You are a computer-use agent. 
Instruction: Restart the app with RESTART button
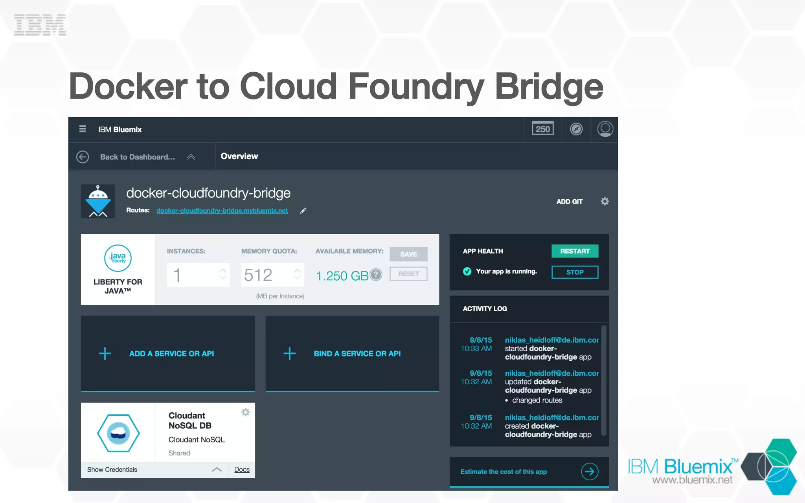point(575,251)
